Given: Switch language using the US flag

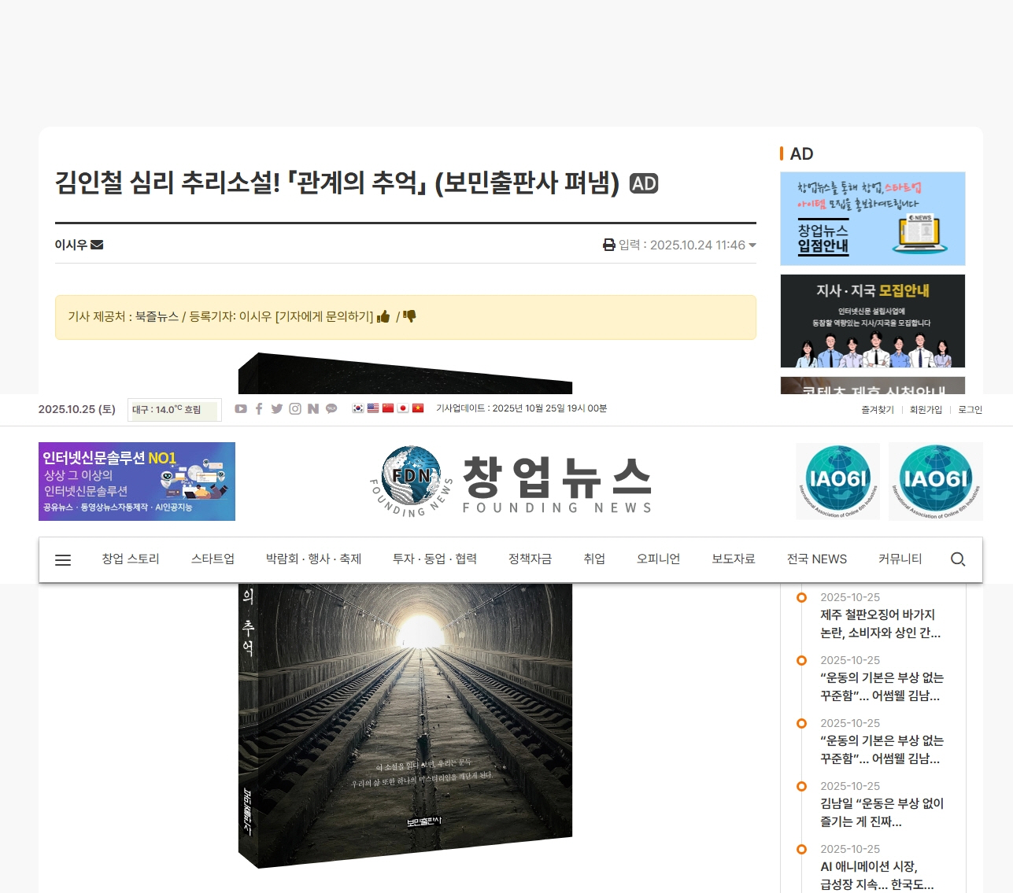Looking at the screenshot, I should click(373, 408).
